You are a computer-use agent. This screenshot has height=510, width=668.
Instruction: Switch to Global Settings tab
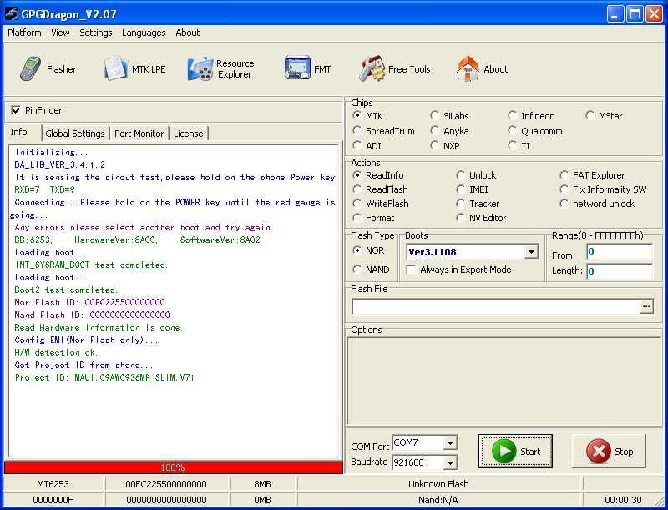point(75,134)
